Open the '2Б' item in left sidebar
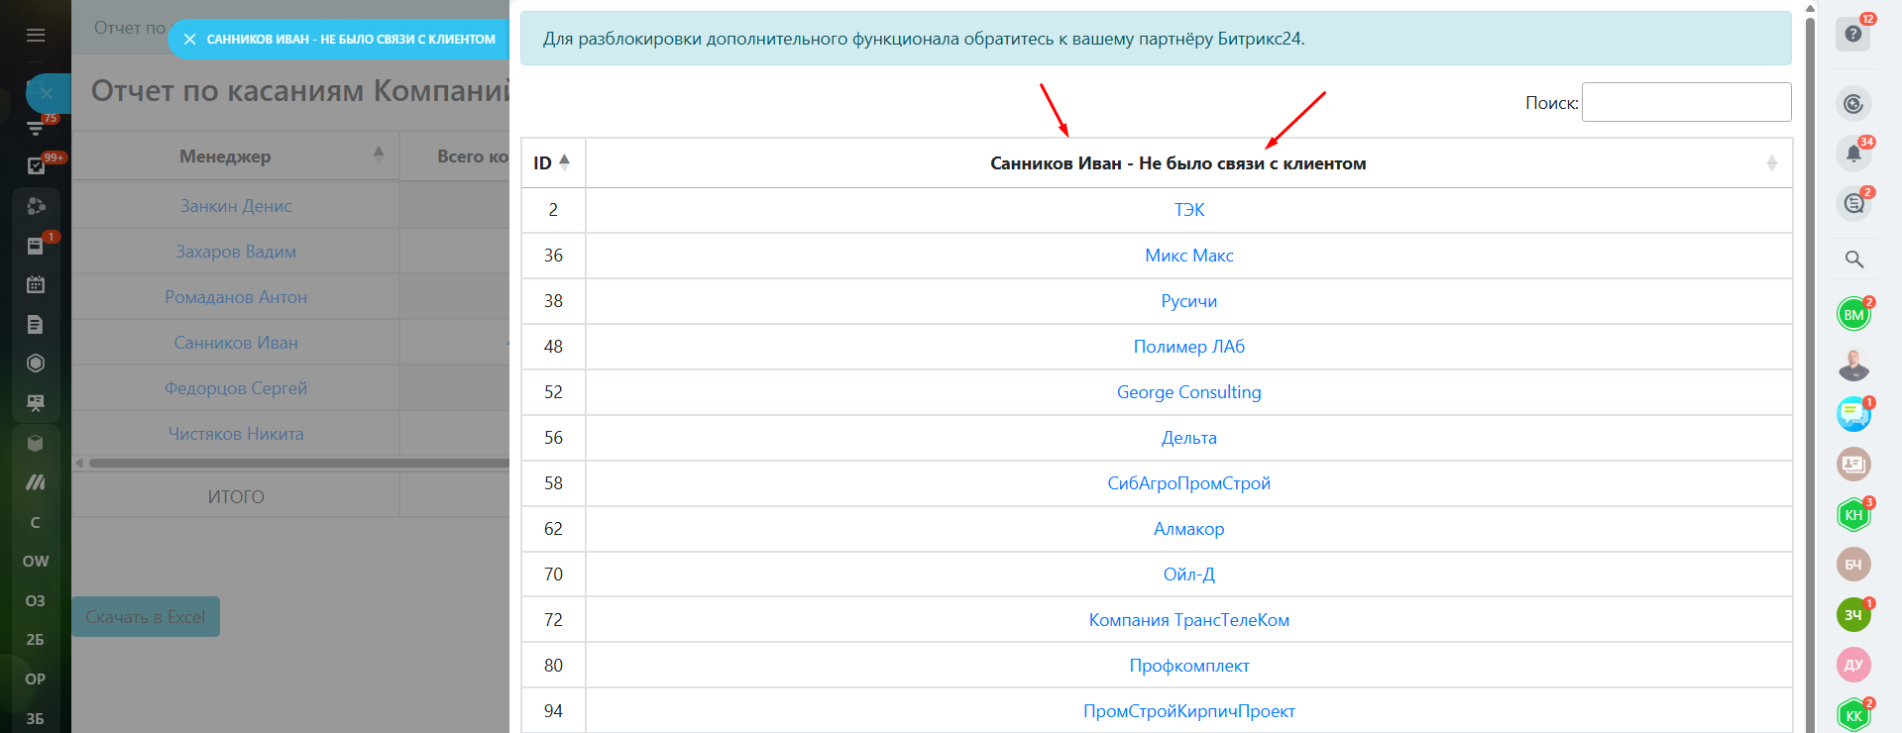 point(36,640)
